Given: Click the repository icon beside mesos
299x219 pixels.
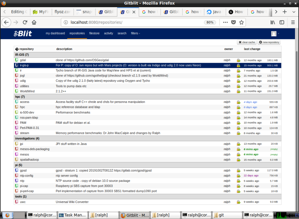Looking at the screenshot, I should point(17,154).
